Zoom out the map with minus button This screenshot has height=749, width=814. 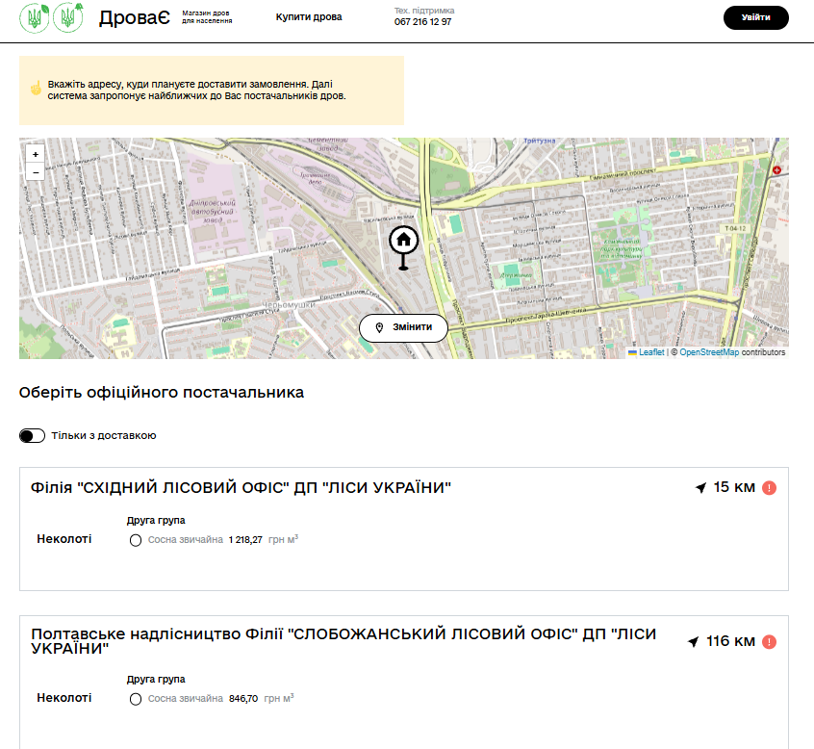[x=36, y=172]
